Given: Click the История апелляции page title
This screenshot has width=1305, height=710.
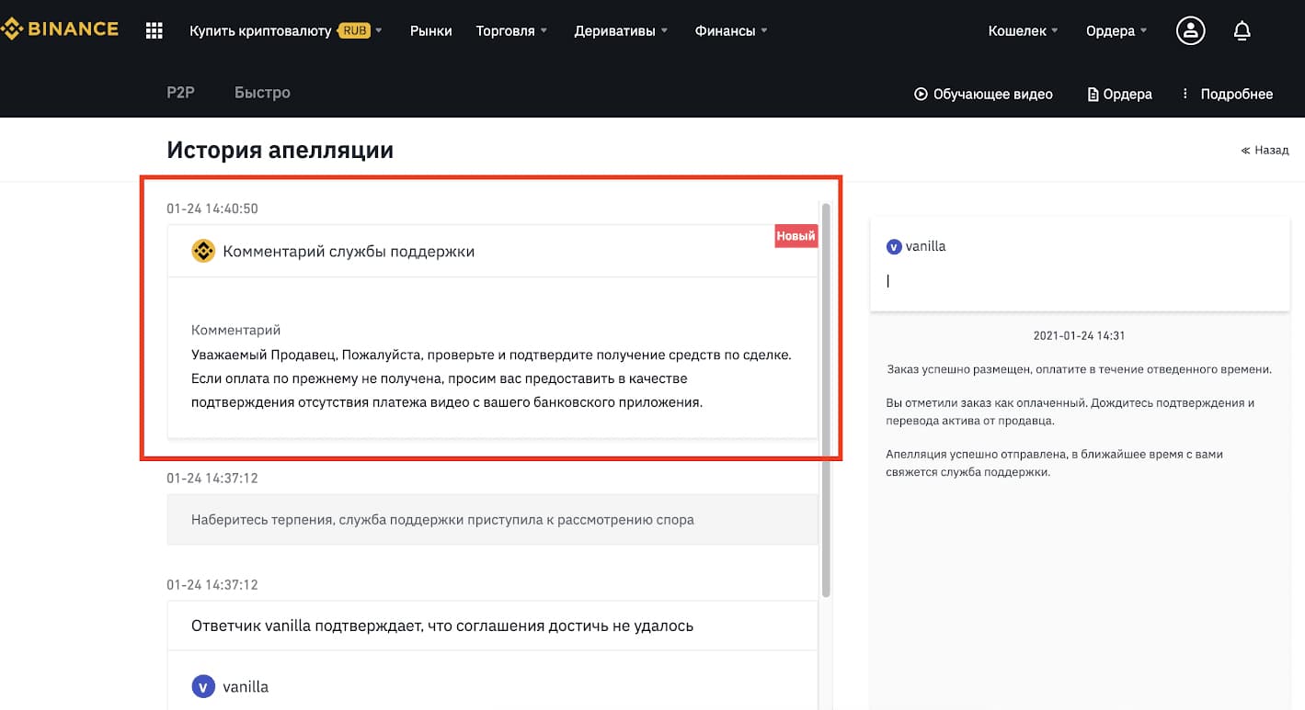Looking at the screenshot, I should [280, 150].
